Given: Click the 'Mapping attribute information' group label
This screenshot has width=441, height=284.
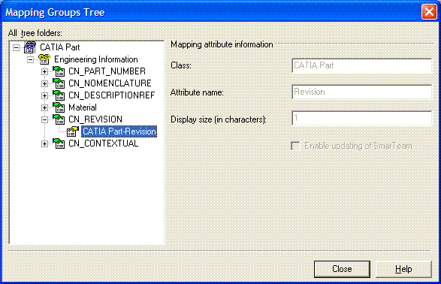Looking at the screenshot, I should [222, 45].
